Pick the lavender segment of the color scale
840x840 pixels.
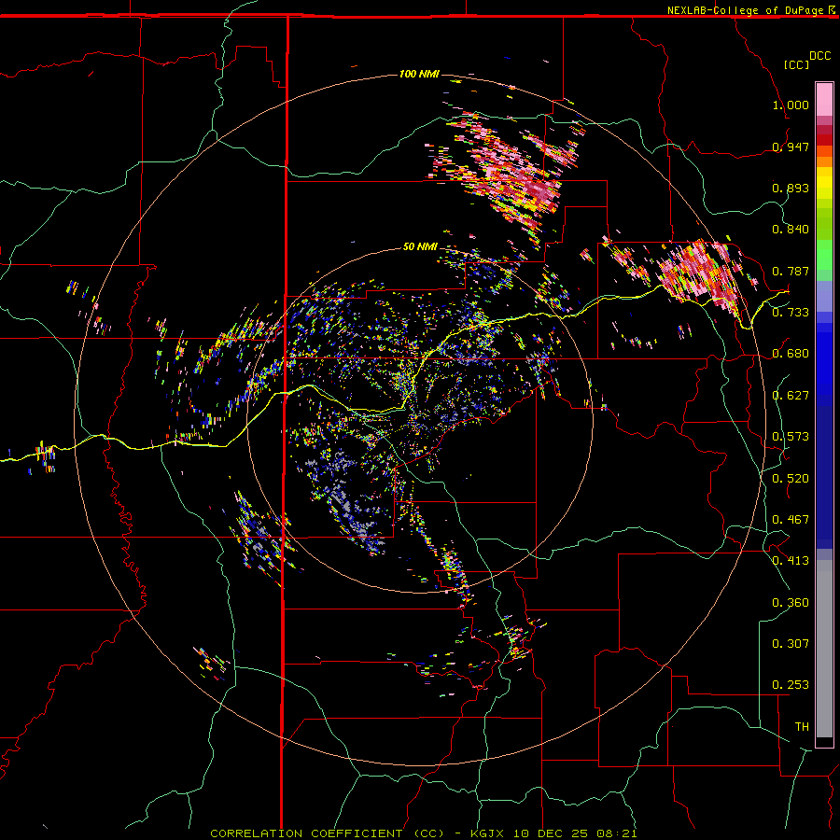[x=824, y=297]
